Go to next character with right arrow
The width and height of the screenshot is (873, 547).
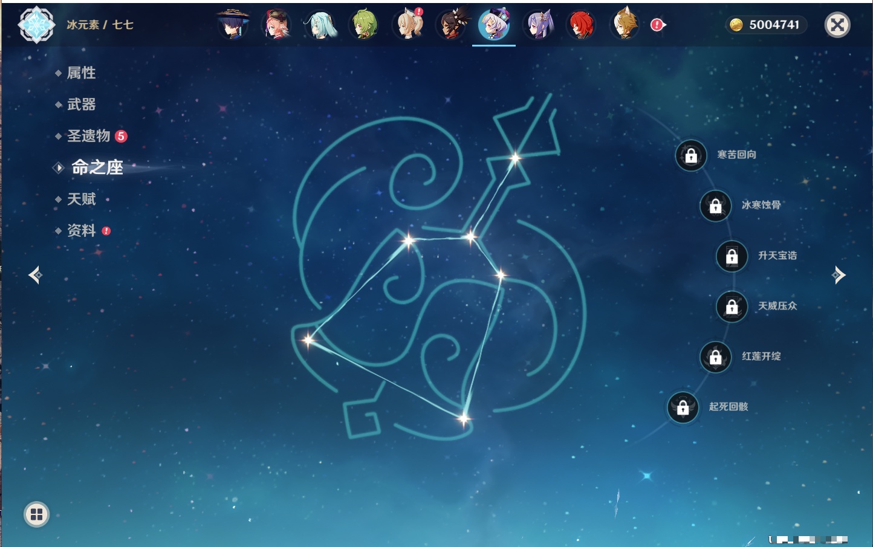(x=839, y=275)
